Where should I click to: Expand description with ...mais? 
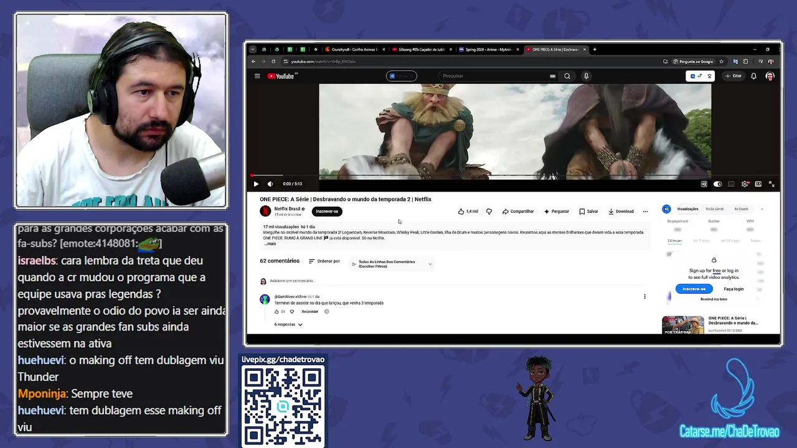coord(270,244)
